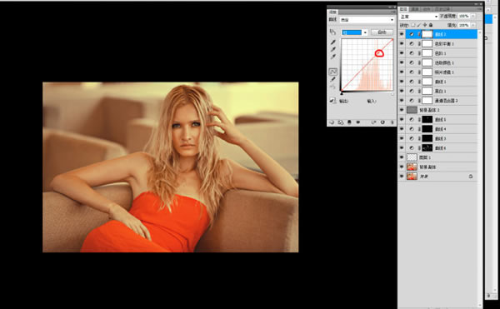
Task: Select the on-image adjustment hand tool in Curves
Action: (332, 32)
